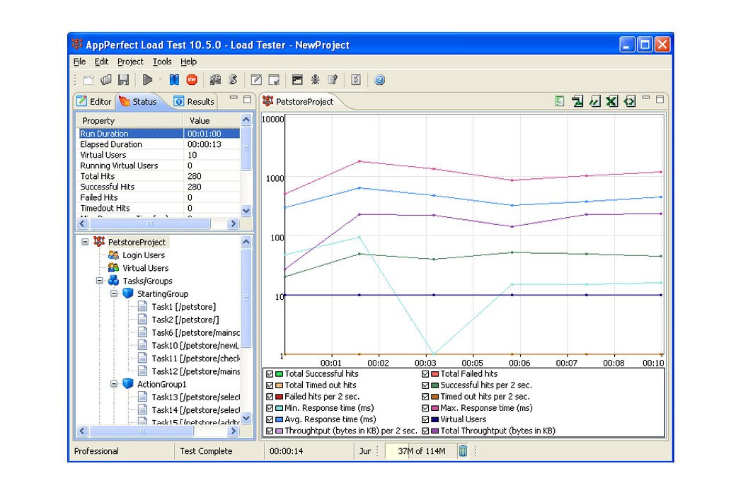Switch to the Editor tab
The image size is (743, 495).
[94, 101]
